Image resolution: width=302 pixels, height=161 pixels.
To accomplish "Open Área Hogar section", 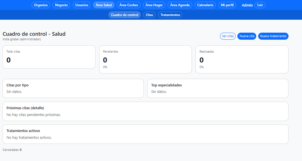I will [x=154, y=5].
